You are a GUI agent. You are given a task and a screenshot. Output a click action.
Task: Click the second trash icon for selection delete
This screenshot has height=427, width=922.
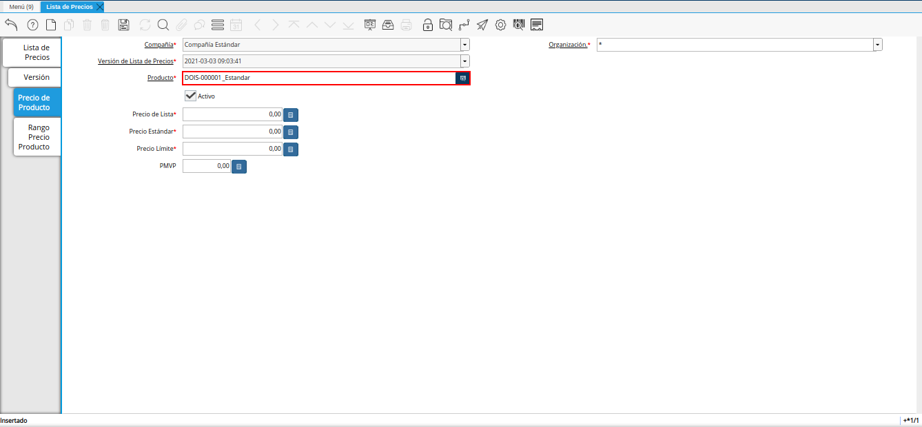tap(105, 25)
